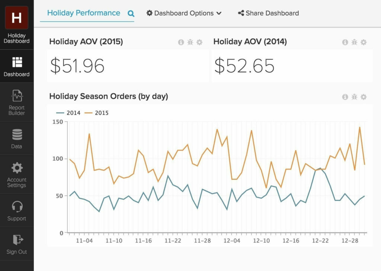
Task: Click the Holiday Dashboard H logo
Action: point(16,18)
